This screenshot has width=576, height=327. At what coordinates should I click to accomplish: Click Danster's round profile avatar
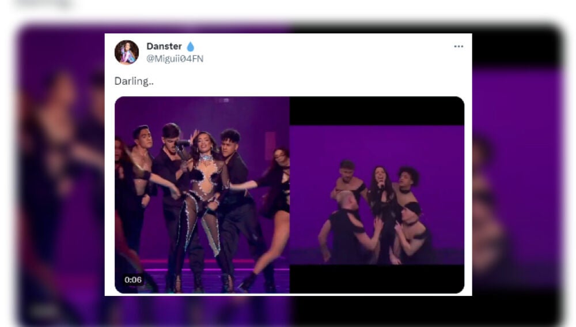click(x=127, y=52)
